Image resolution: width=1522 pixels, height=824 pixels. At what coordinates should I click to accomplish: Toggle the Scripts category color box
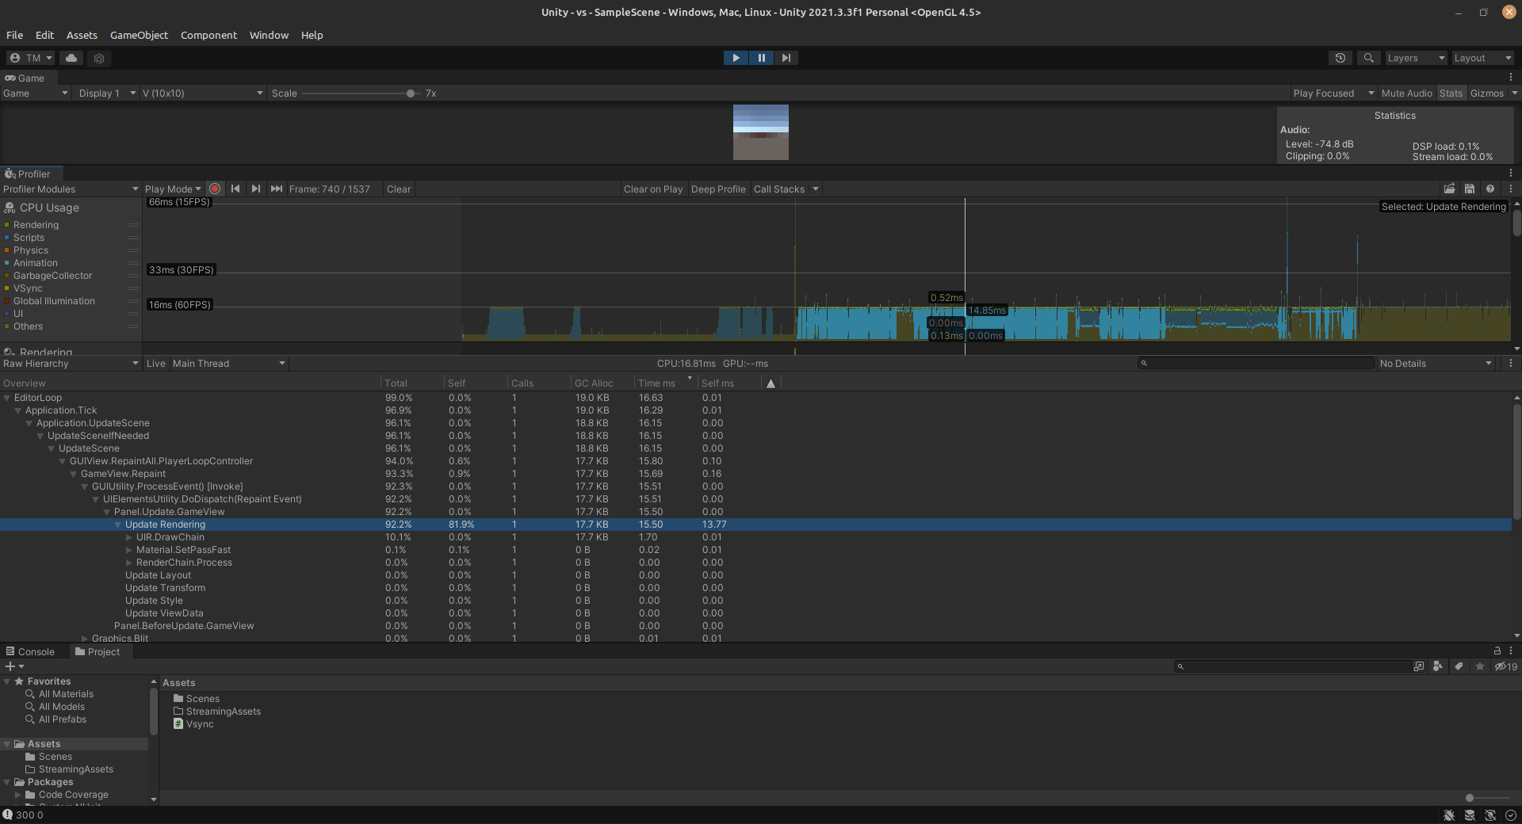pyautogui.click(x=6, y=238)
